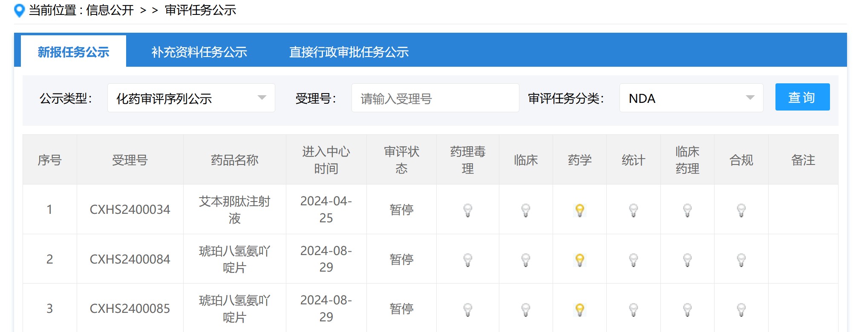
Task: Select the 新报任务公示 tab
Action: (73, 52)
